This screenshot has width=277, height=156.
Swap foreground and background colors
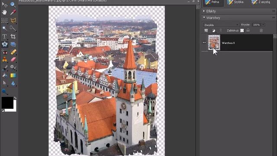15,98
